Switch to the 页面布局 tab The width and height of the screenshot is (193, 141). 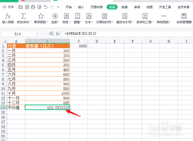(96, 7)
